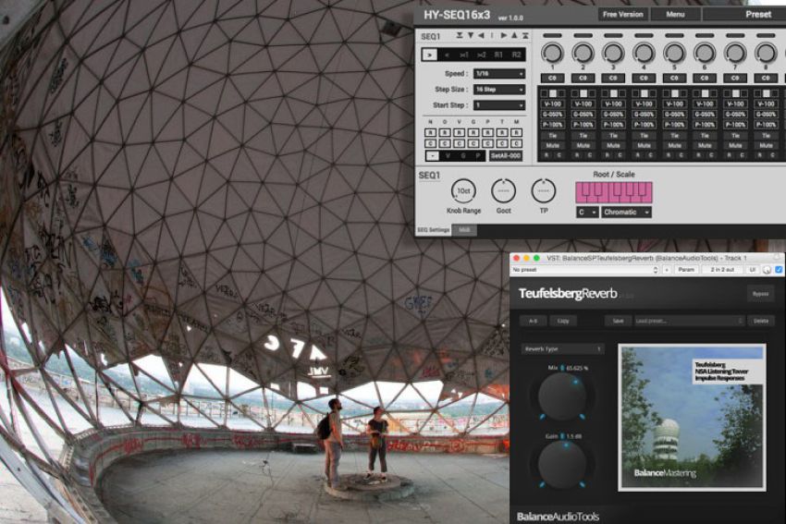Click the Root / Scale pink keyboard

[x=614, y=192]
